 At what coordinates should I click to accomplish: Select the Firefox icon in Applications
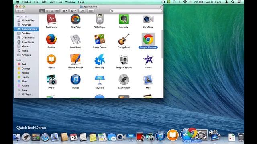51,39
